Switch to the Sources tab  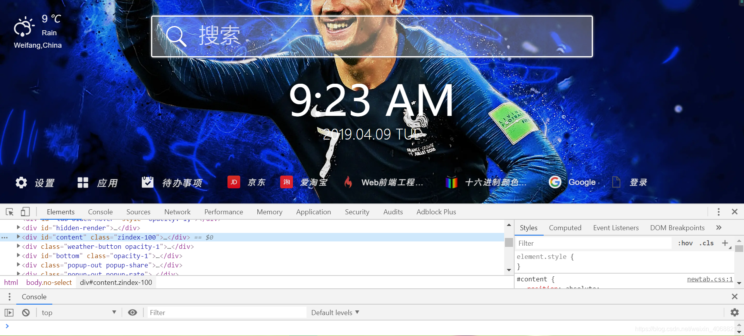pos(138,212)
